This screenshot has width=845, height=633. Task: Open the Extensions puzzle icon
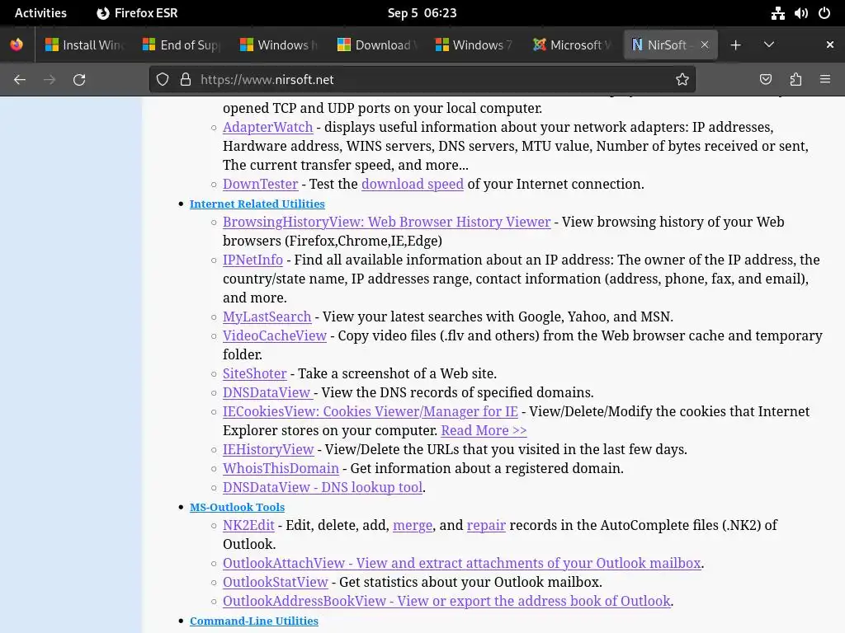point(795,80)
